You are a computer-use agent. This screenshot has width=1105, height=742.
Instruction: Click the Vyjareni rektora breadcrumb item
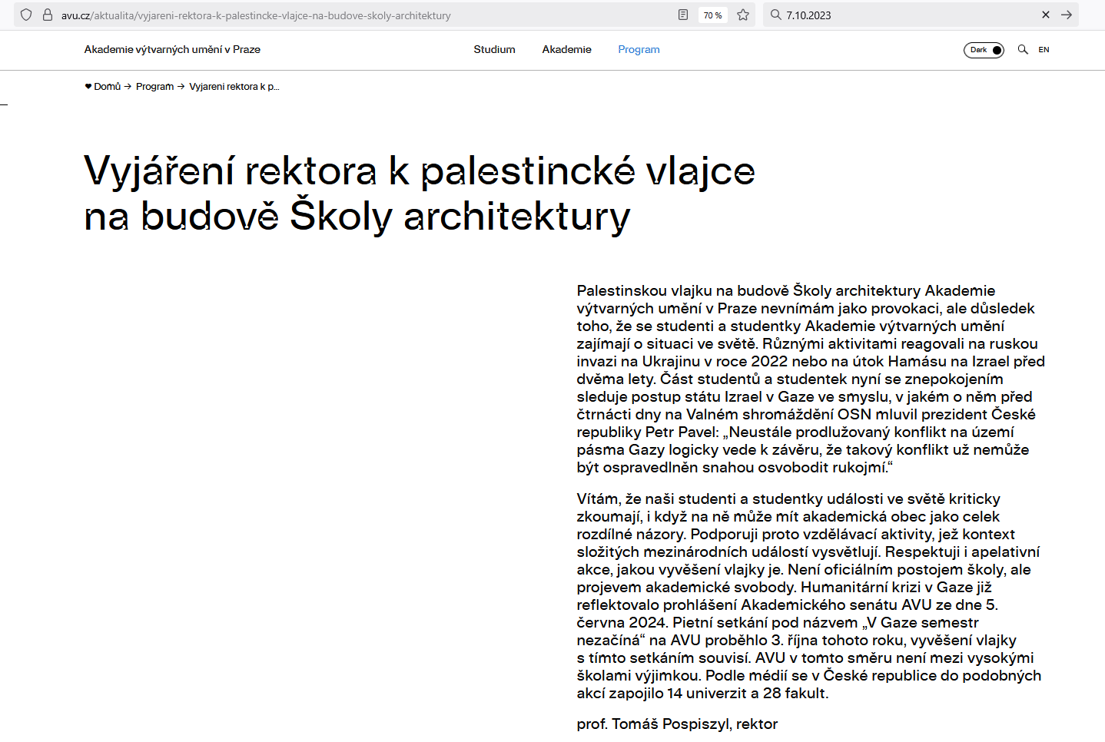coord(234,87)
